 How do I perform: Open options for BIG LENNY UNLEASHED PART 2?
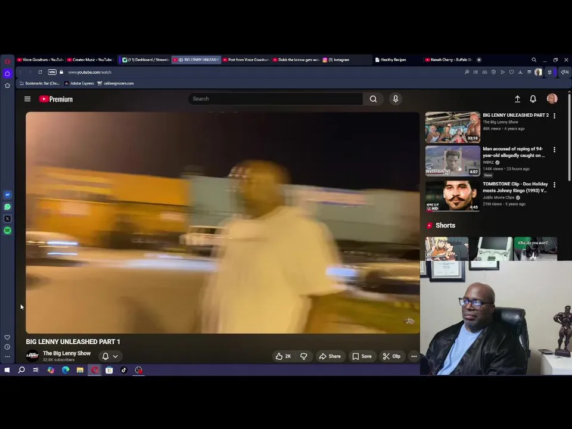[554, 116]
